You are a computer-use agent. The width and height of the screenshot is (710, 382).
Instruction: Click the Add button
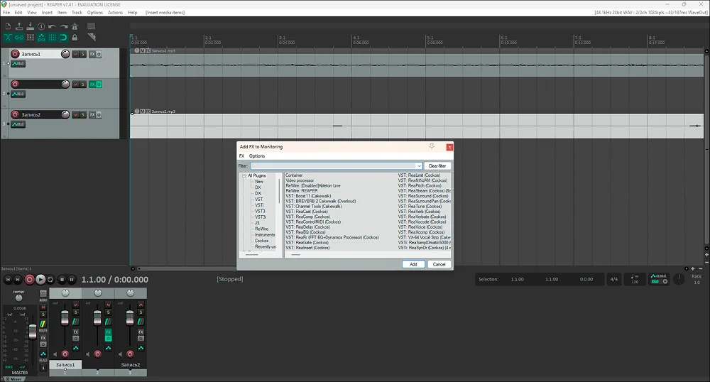(413, 264)
